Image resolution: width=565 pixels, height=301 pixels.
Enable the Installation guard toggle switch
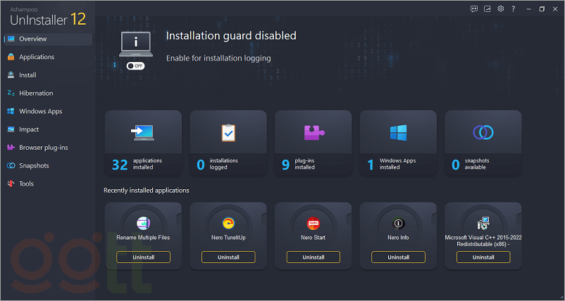[135, 65]
